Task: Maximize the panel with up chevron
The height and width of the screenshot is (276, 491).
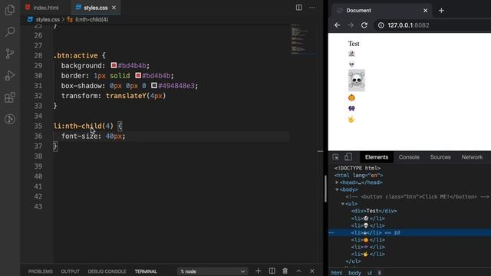Action: 298,271
